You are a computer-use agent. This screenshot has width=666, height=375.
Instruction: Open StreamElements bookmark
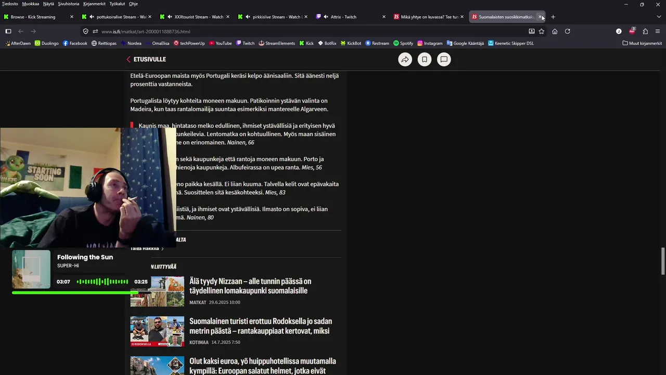click(277, 43)
